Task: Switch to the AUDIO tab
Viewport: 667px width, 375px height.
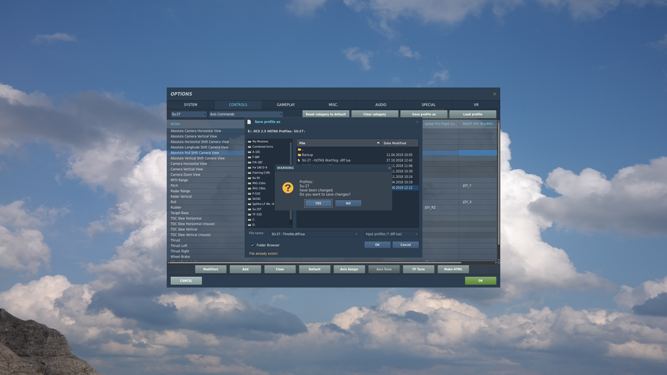Action: click(x=381, y=105)
